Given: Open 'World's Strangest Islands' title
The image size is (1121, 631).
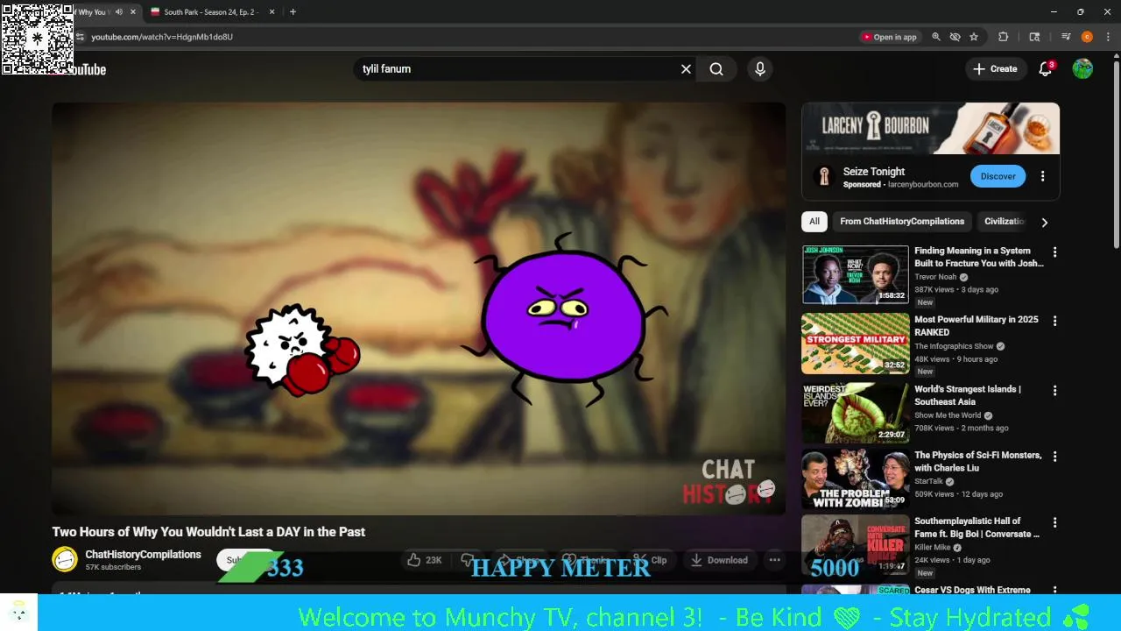Looking at the screenshot, I should pyautogui.click(x=968, y=395).
